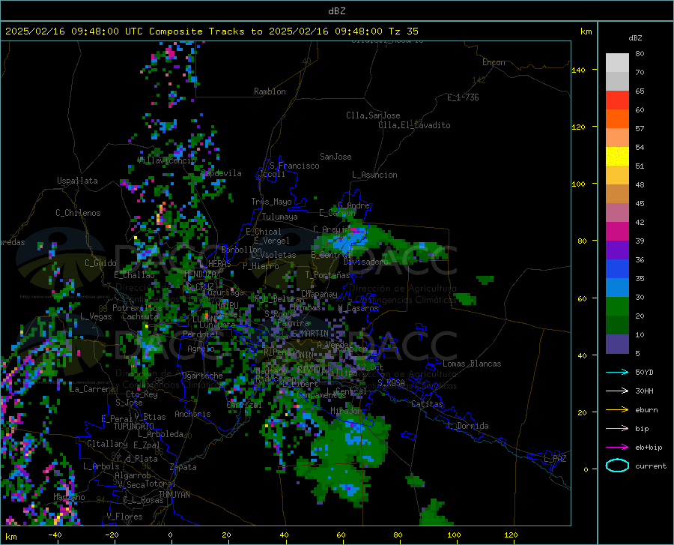Click the magenta eb+bip arrow symbol
This screenshot has width=674, height=545.
coord(617,448)
